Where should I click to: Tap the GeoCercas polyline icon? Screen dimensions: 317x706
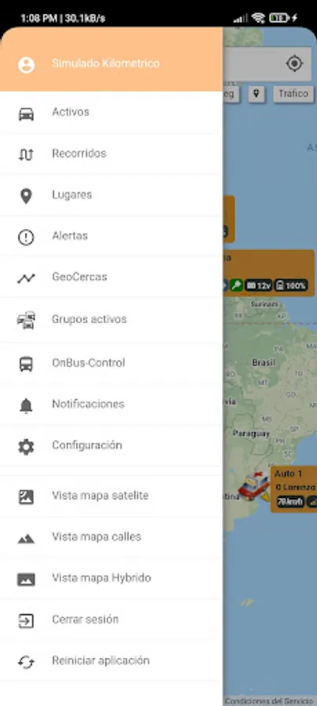click(26, 278)
